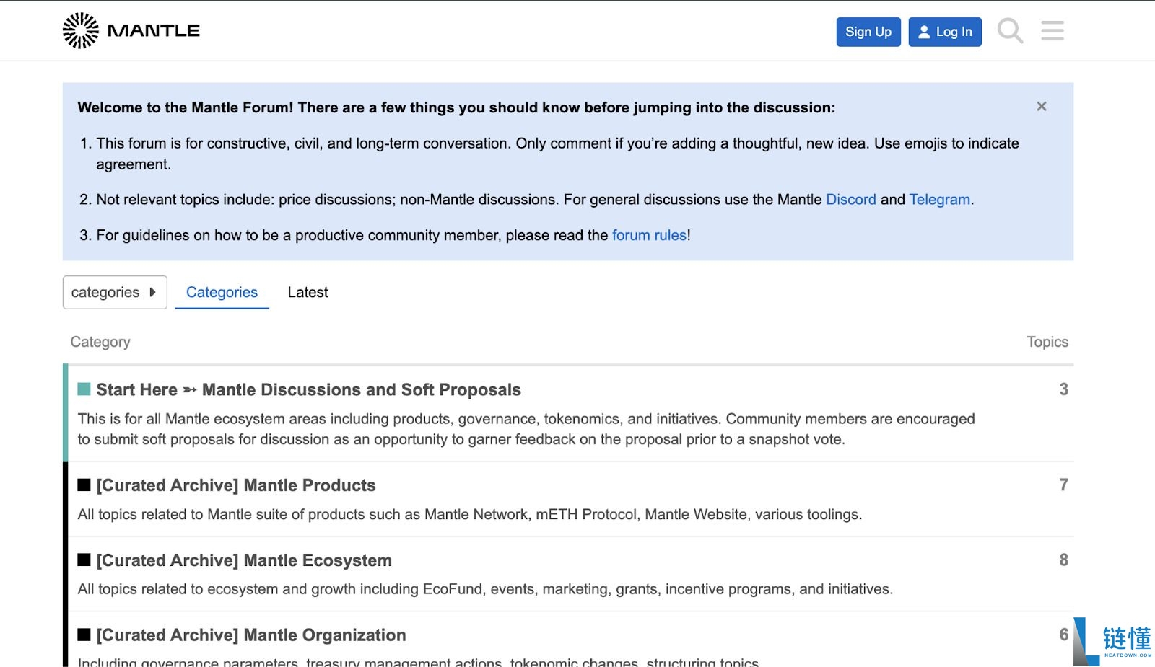
Task: Open Start Here Mantle Discussions and Soft Proposals
Action: [308, 390]
